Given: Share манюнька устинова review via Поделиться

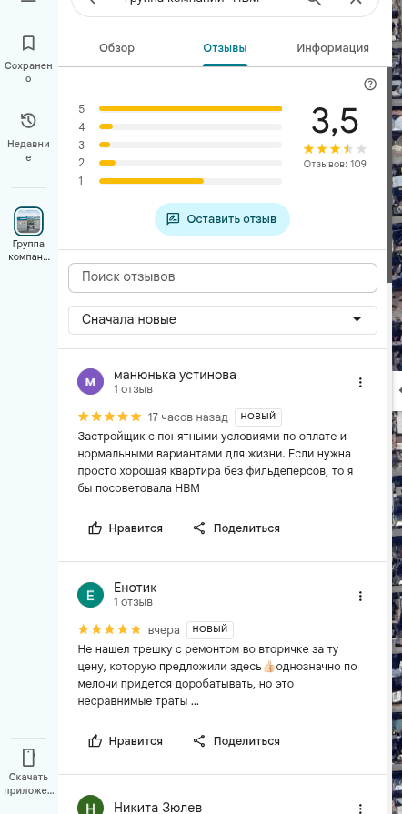Looking at the screenshot, I should (x=236, y=528).
